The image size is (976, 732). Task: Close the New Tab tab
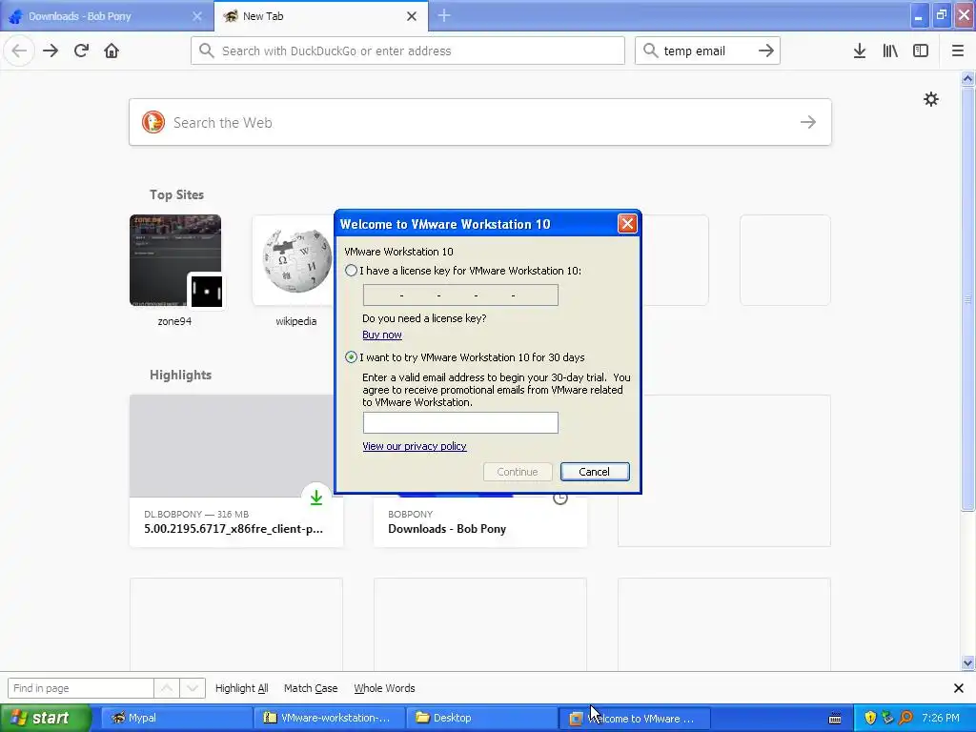[x=412, y=16]
